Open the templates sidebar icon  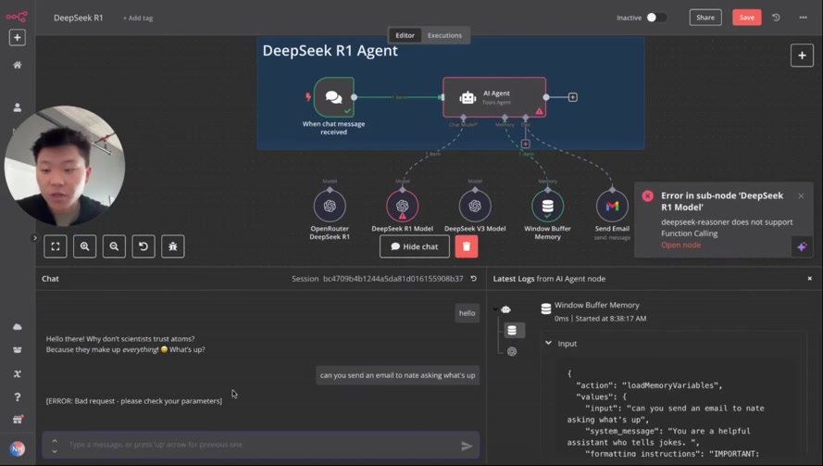pos(18,350)
